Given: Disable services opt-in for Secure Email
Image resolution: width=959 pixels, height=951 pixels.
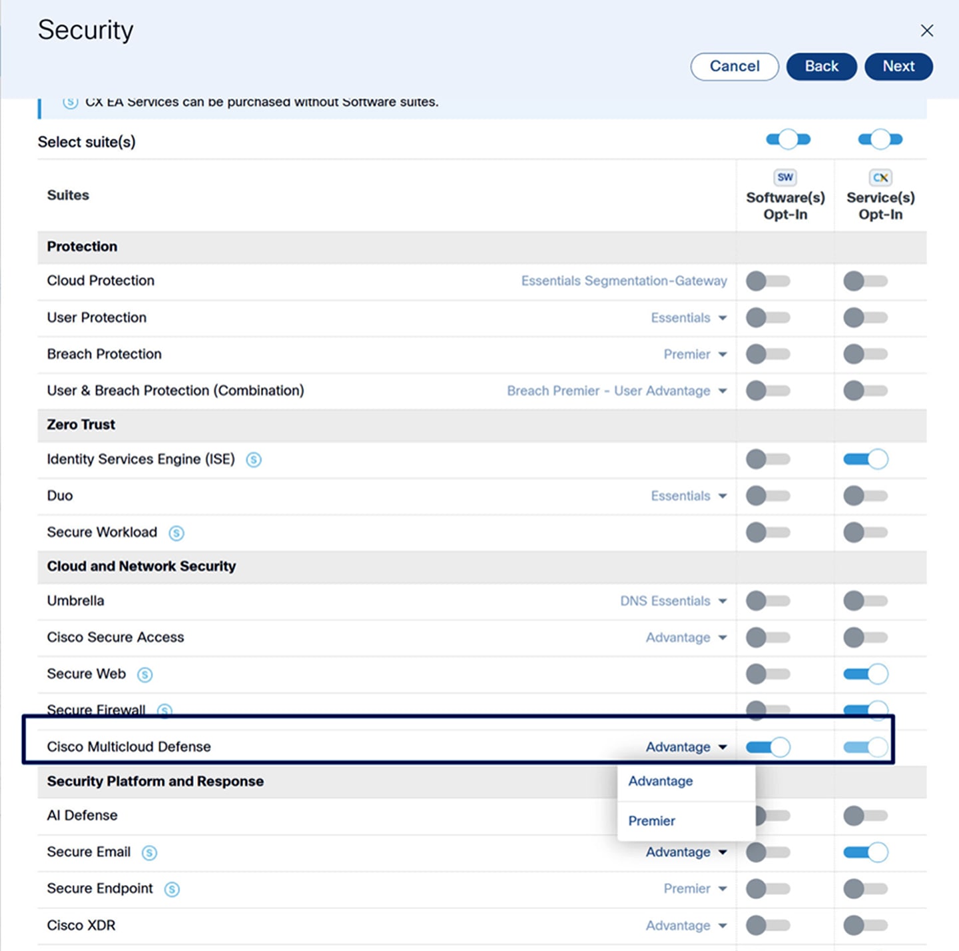Looking at the screenshot, I should (x=865, y=852).
